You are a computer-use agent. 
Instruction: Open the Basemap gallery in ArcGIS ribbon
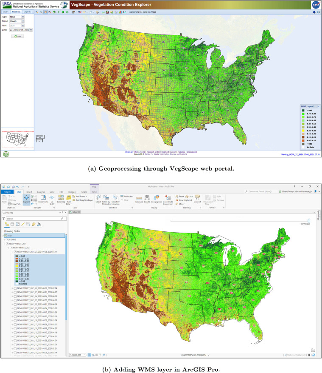tap(61, 199)
